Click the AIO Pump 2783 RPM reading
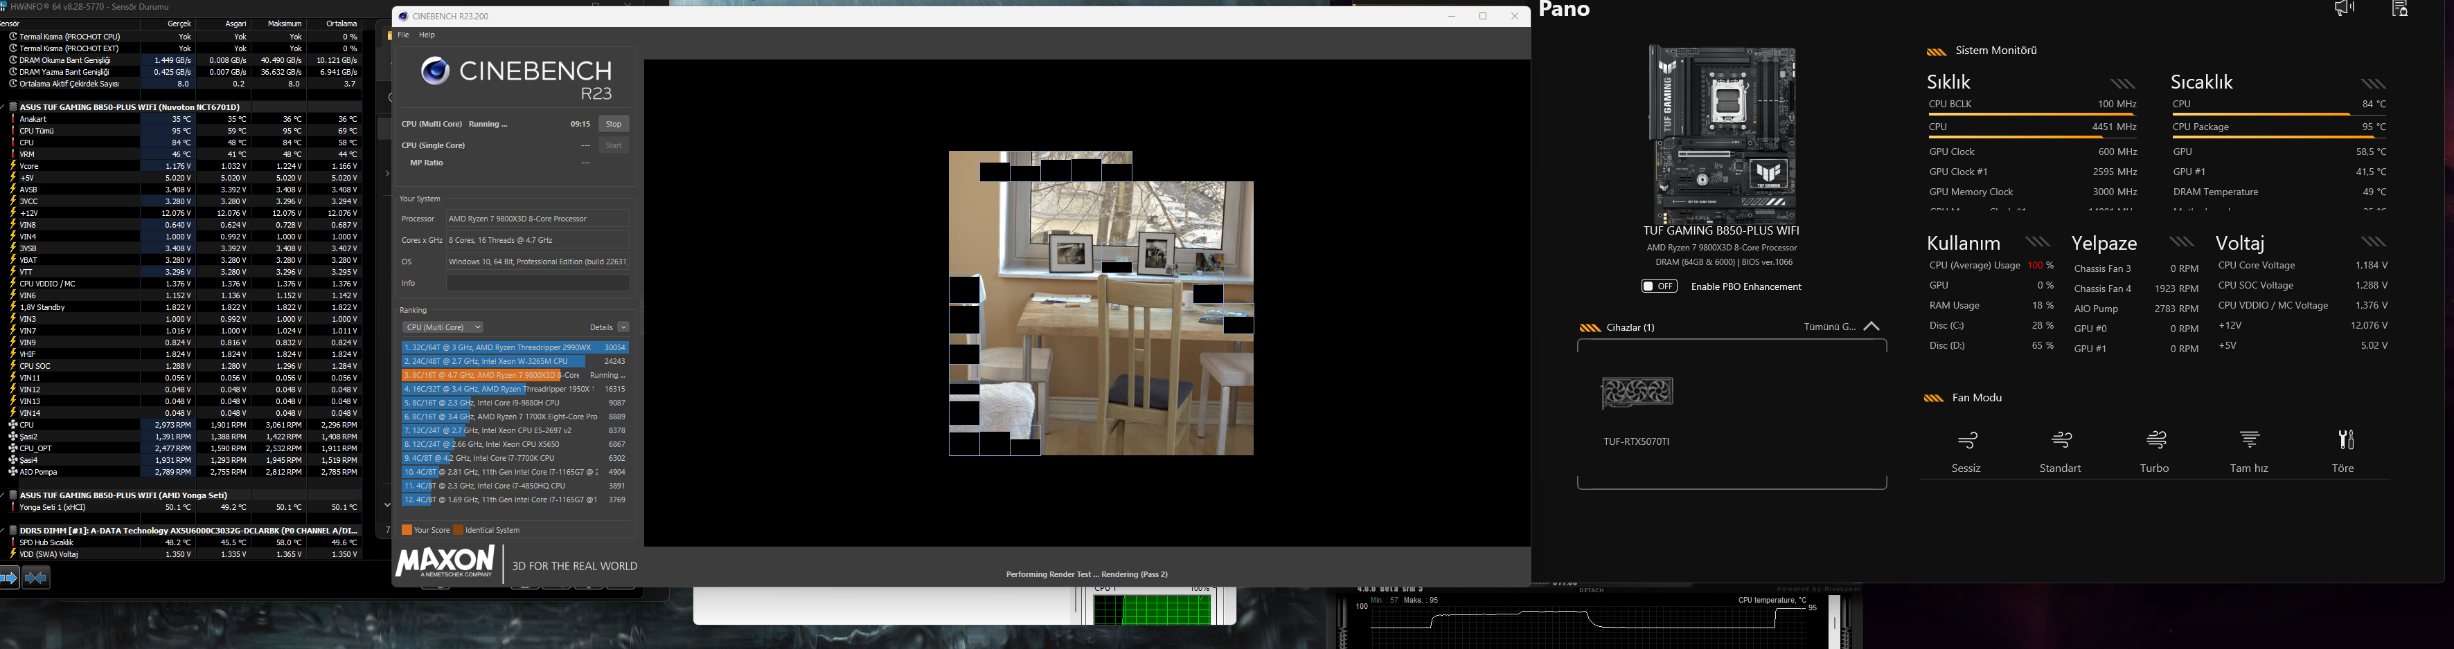Image resolution: width=2454 pixels, height=649 pixels. click(2136, 309)
